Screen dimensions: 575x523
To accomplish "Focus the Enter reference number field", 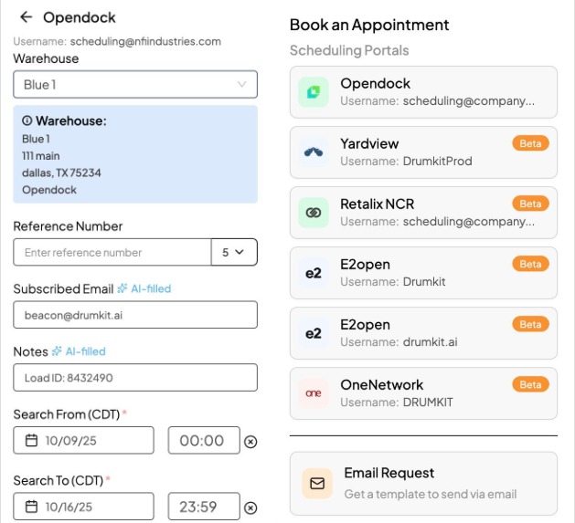I will [112, 252].
